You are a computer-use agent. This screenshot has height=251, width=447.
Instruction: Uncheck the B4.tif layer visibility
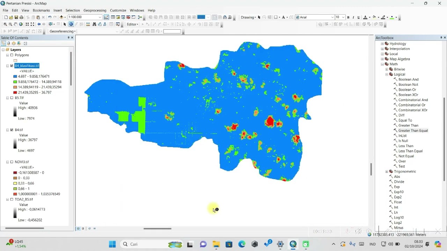[x=12, y=130]
